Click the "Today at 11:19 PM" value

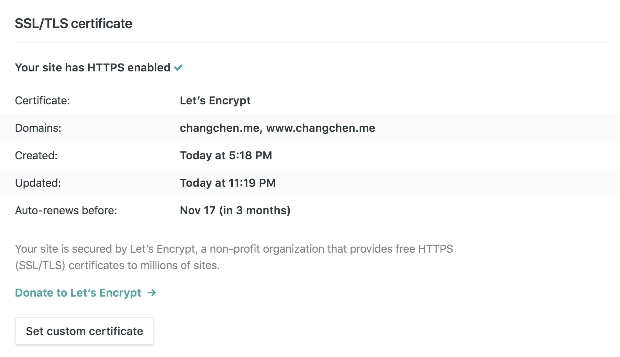pos(228,183)
